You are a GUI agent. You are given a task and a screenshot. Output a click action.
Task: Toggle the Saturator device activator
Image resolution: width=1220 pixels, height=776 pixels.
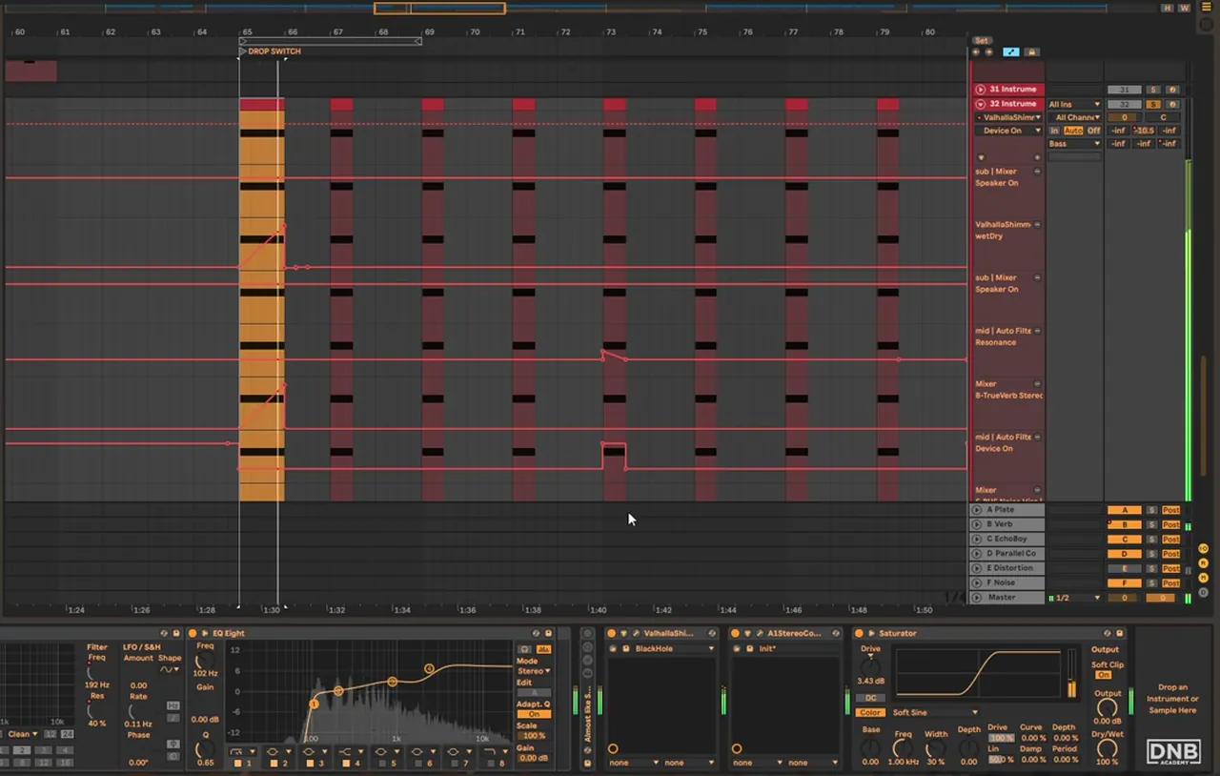coord(859,633)
